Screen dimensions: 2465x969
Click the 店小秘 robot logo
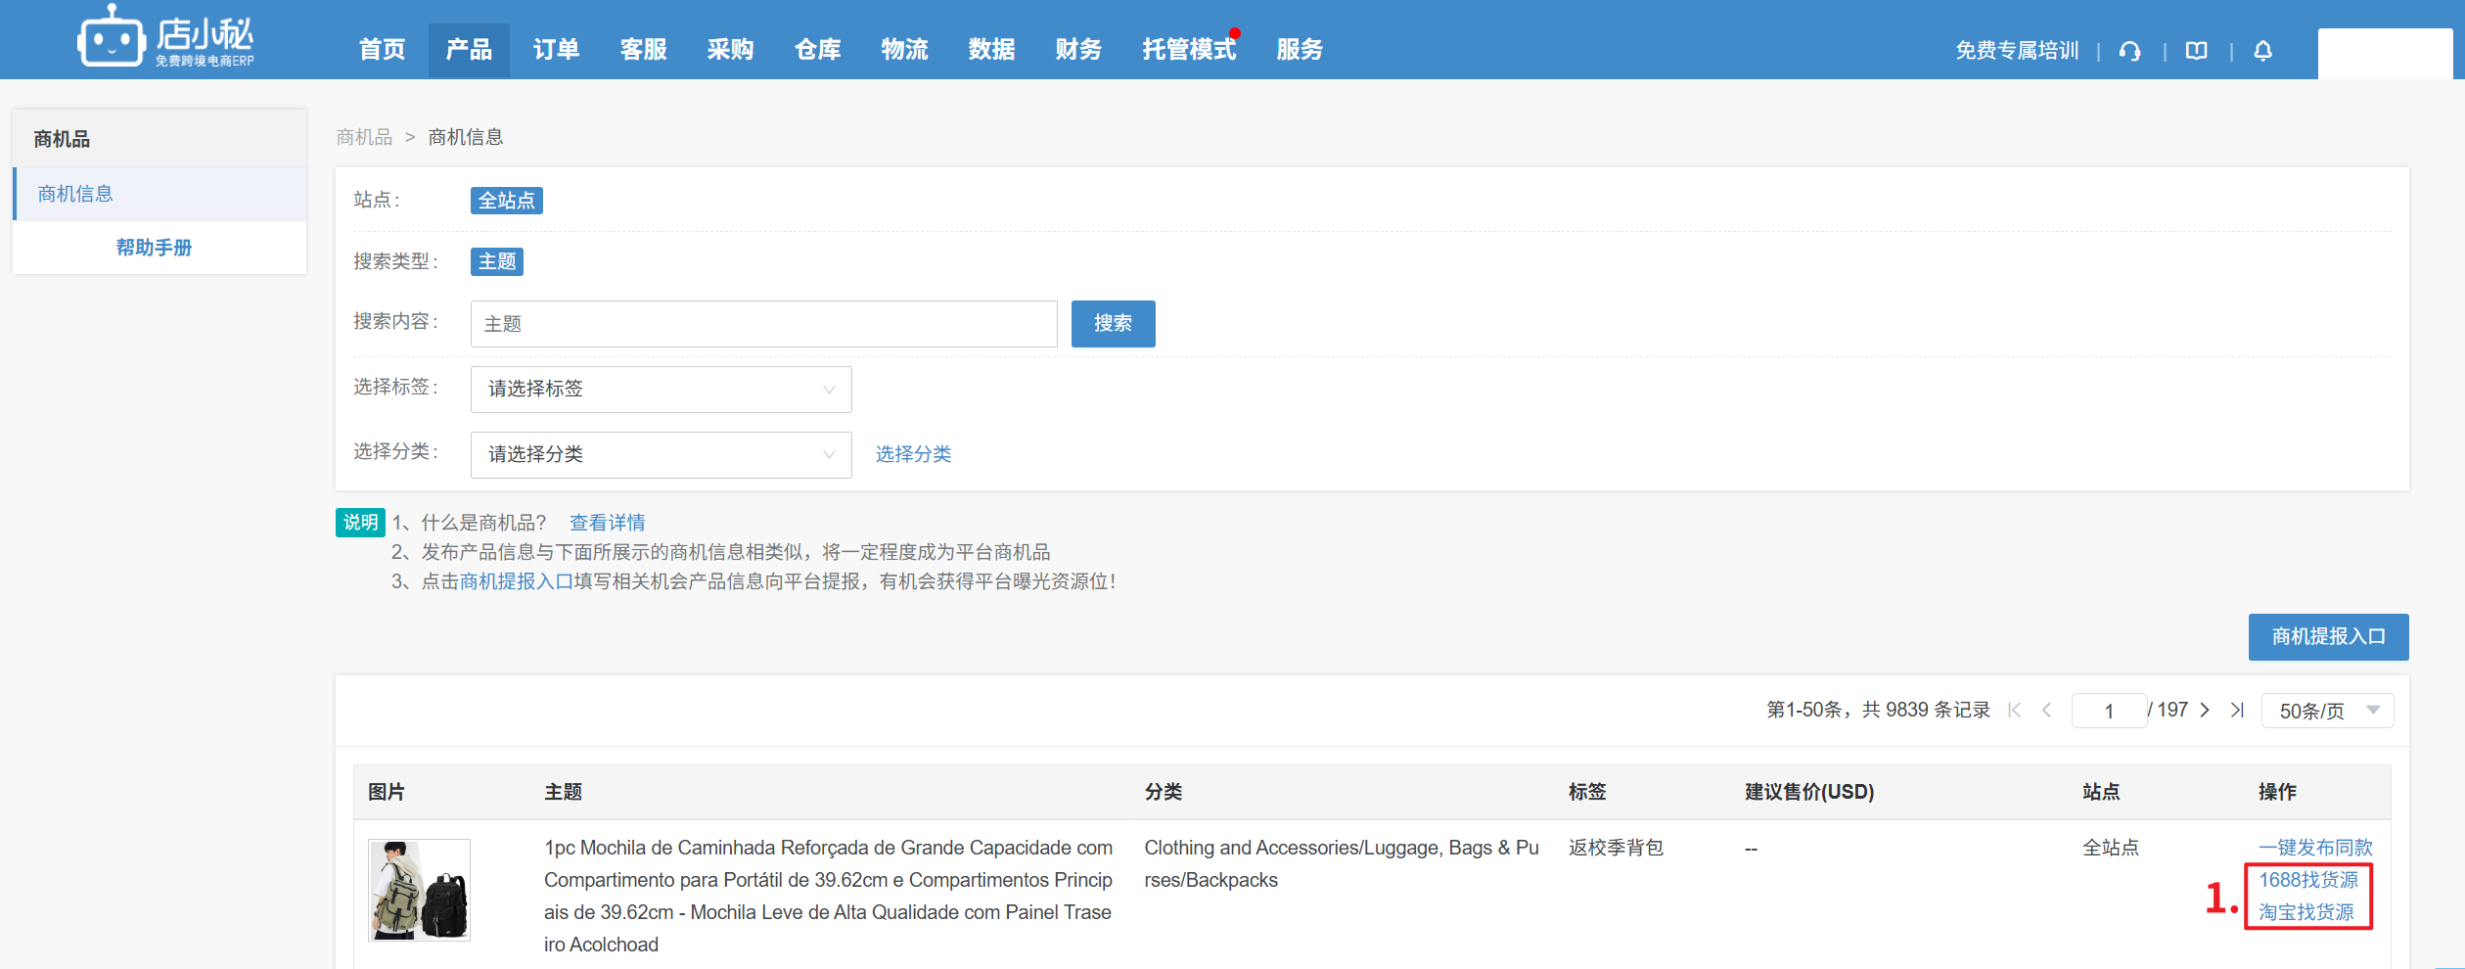(164, 38)
